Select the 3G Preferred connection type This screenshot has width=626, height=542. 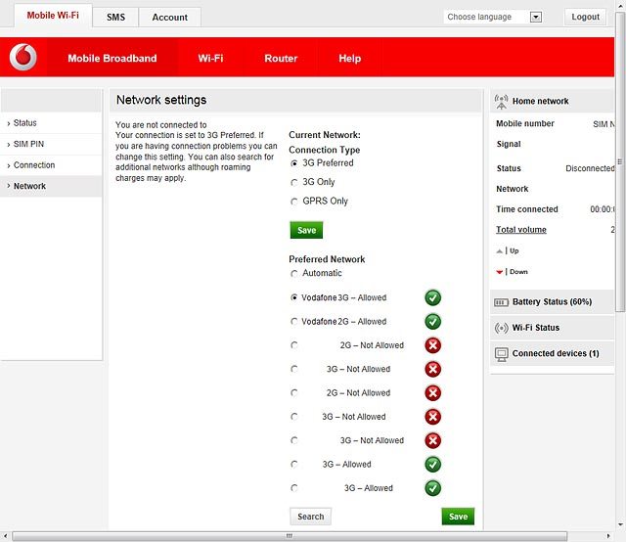coord(294,163)
